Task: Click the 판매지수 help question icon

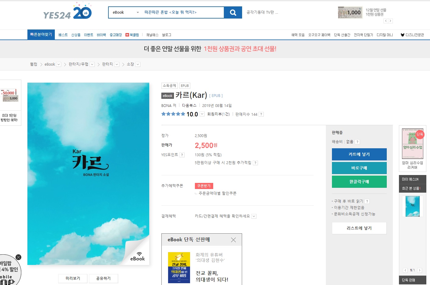Action: 261,115
